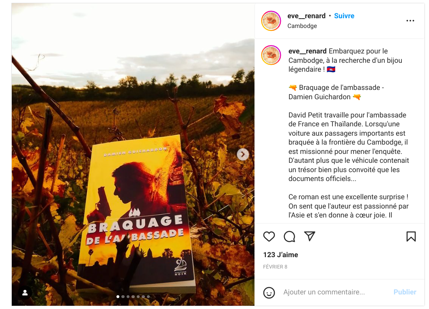Open eve__renard username in header
The image size is (429, 309).
(306, 16)
